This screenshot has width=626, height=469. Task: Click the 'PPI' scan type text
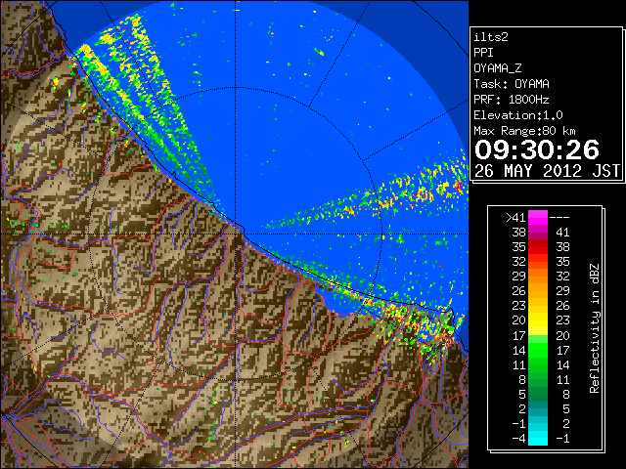pyautogui.click(x=483, y=53)
